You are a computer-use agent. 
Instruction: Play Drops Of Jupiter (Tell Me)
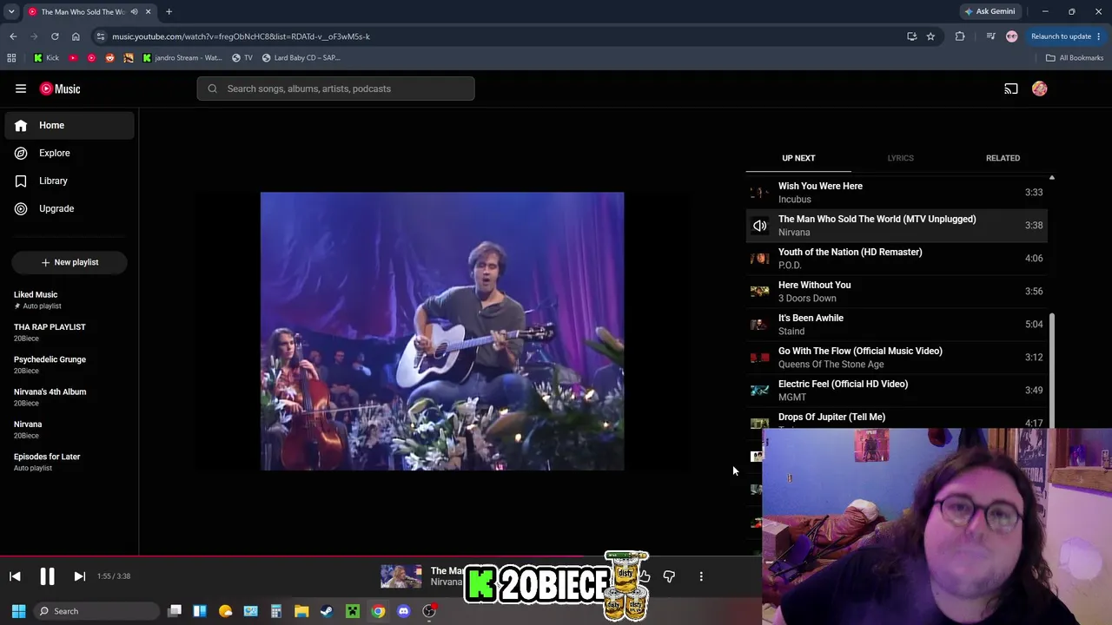point(897,418)
